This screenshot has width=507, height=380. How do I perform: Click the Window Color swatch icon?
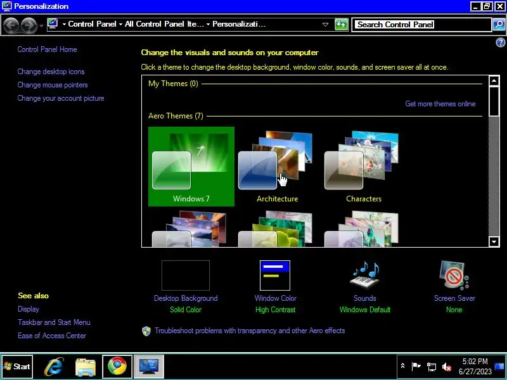[x=275, y=275]
